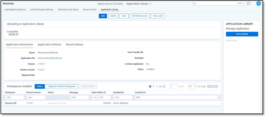The image size is (266, 117).
Task: Sort by the Message column header
Action: tap(74, 92)
